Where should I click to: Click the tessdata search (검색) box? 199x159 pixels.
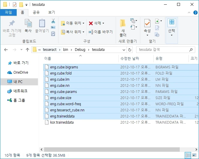tap(164, 50)
